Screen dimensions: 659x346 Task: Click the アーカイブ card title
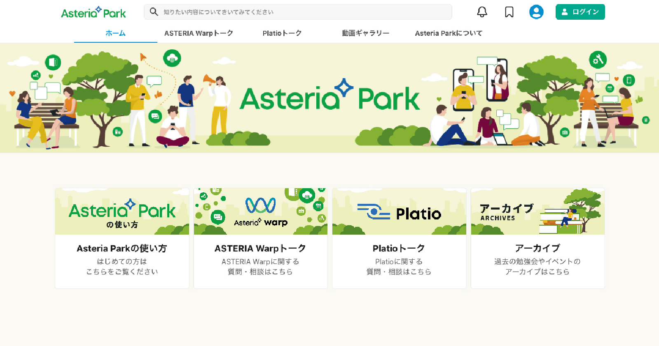[537, 248]
